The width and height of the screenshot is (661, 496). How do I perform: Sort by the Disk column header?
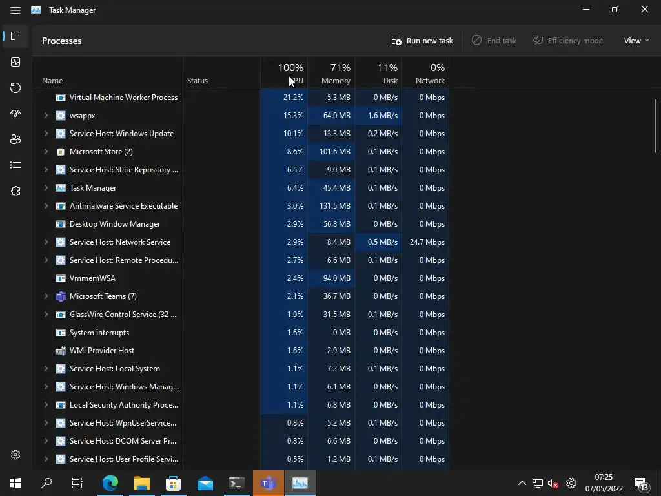click(x=378, y=73)
